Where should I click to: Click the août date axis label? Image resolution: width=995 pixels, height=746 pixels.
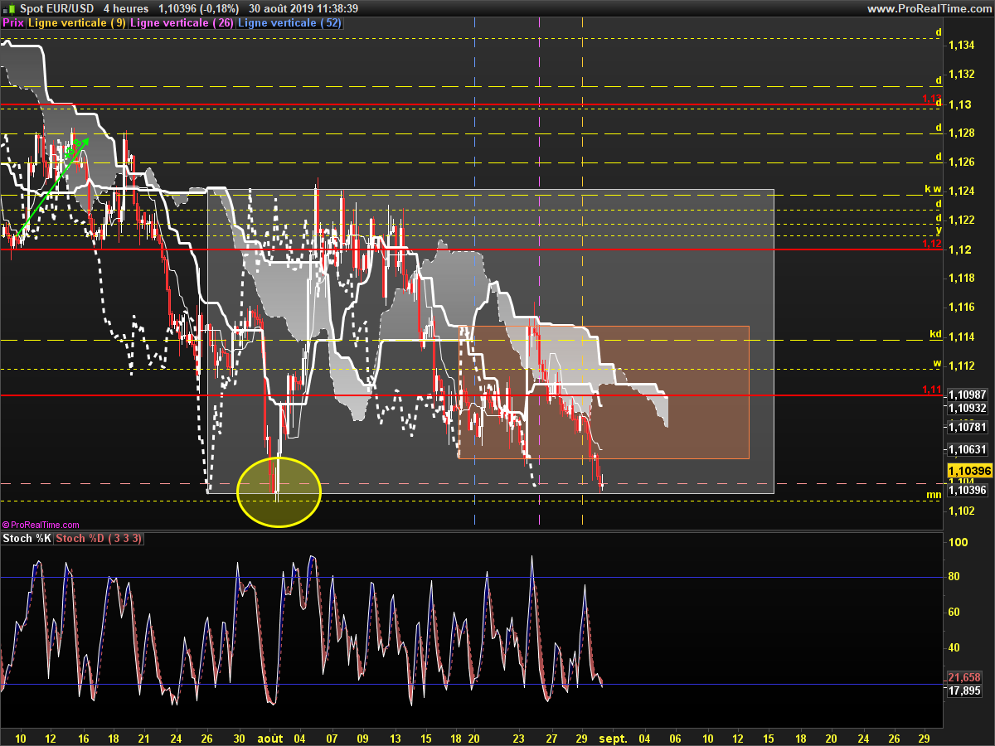coord(270,738)
